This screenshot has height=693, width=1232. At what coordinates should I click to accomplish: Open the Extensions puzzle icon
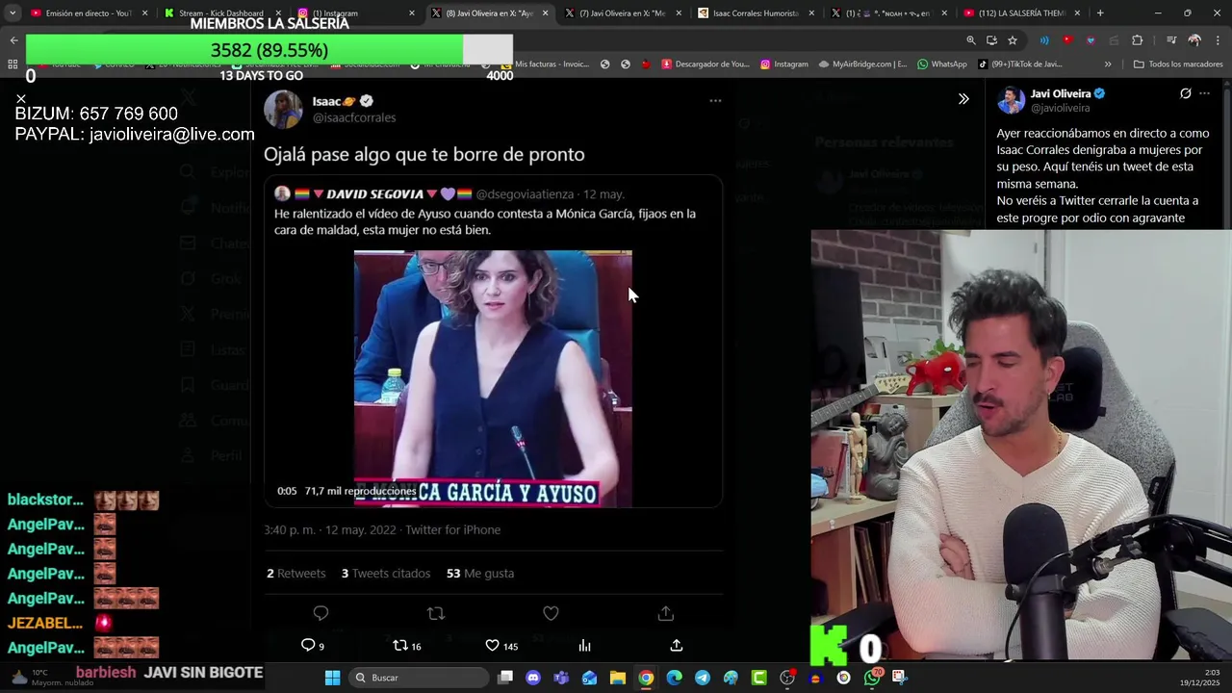click(1137, 40)
